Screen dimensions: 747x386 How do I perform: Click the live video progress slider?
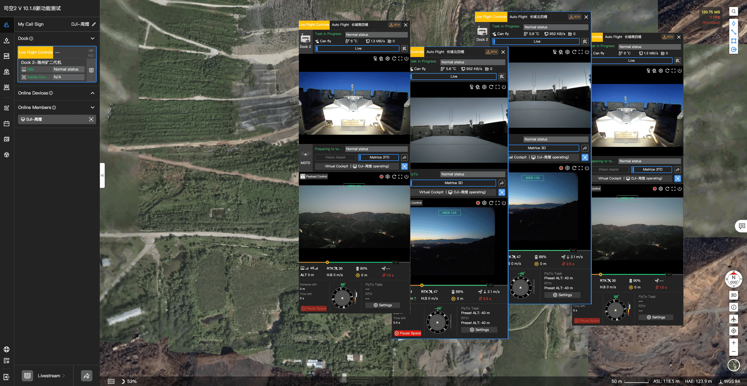357,48
